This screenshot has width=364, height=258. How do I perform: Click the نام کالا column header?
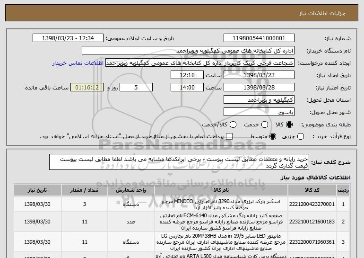point(221,190)
